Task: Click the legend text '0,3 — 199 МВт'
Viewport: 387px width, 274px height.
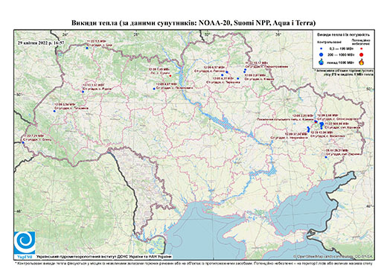Action: tap(342, 49)
